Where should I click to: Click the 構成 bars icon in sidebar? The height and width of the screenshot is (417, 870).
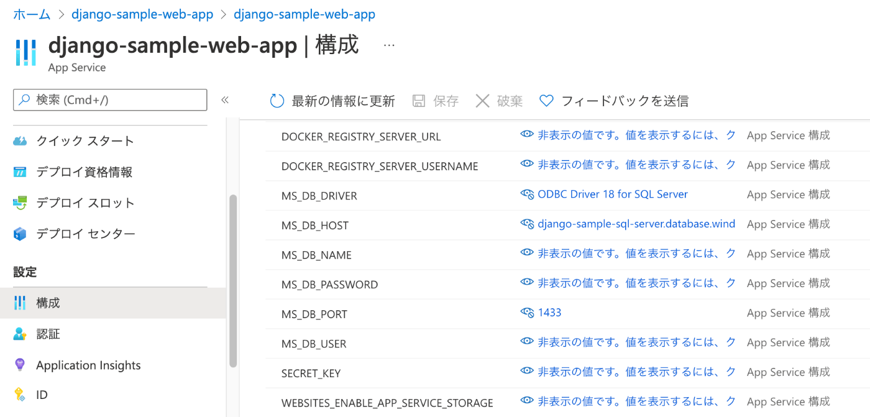point(20,303)
